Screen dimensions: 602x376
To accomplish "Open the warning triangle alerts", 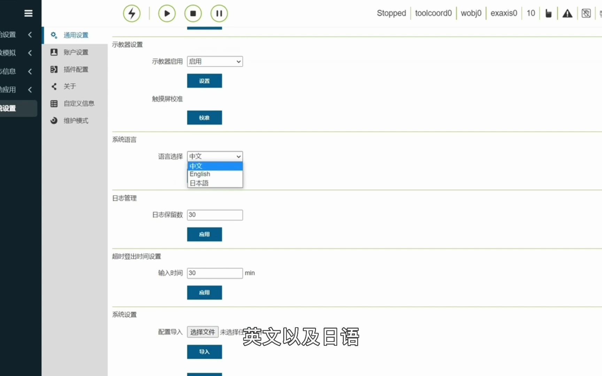I will pyautogui.click(x=568, y=13).
